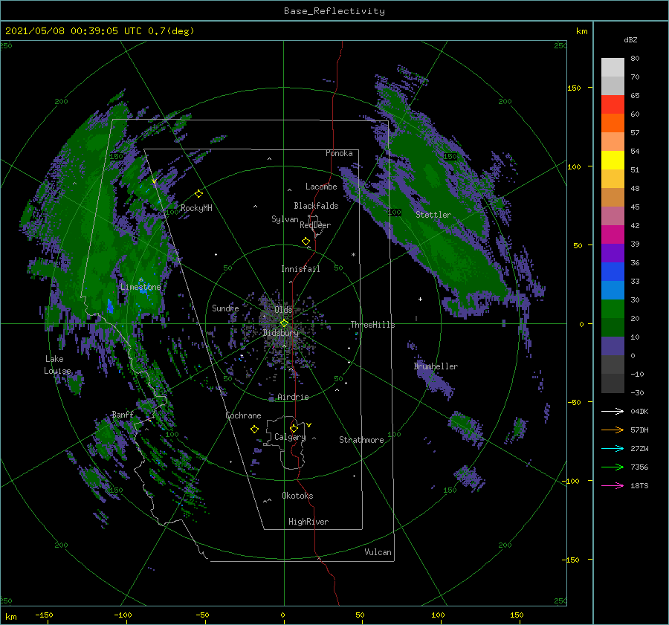Image resolution: width=669 pixels, height=625 pixels.
Task: Click the Strathmore label
Action: 361,440
